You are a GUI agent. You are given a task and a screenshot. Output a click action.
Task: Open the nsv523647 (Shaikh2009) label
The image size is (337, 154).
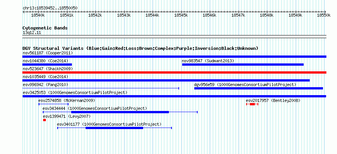[48, 69]
